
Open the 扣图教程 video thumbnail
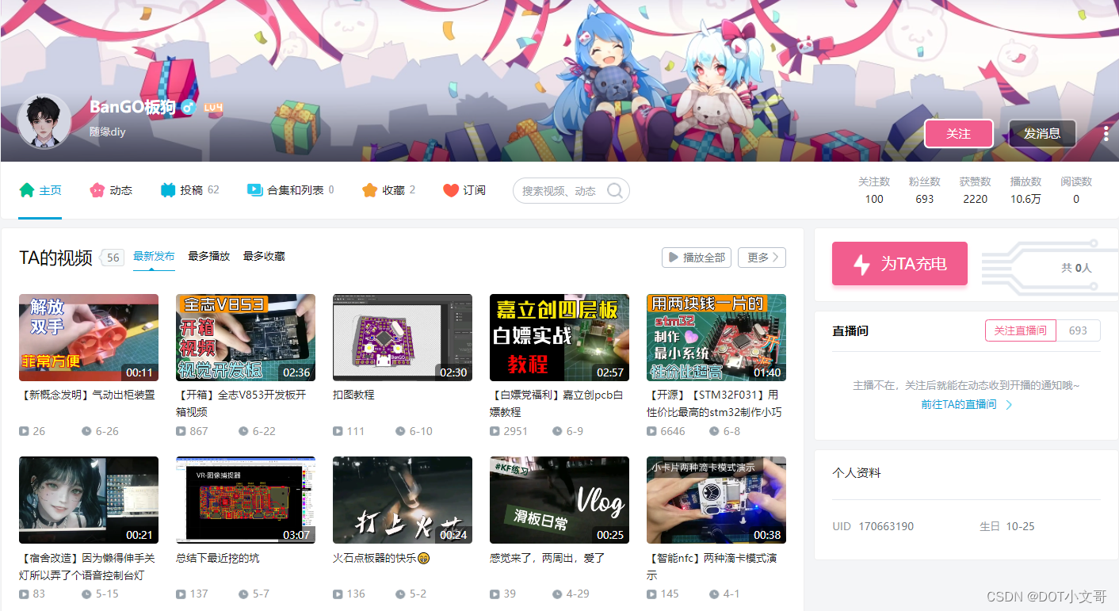tap(403, 338)
